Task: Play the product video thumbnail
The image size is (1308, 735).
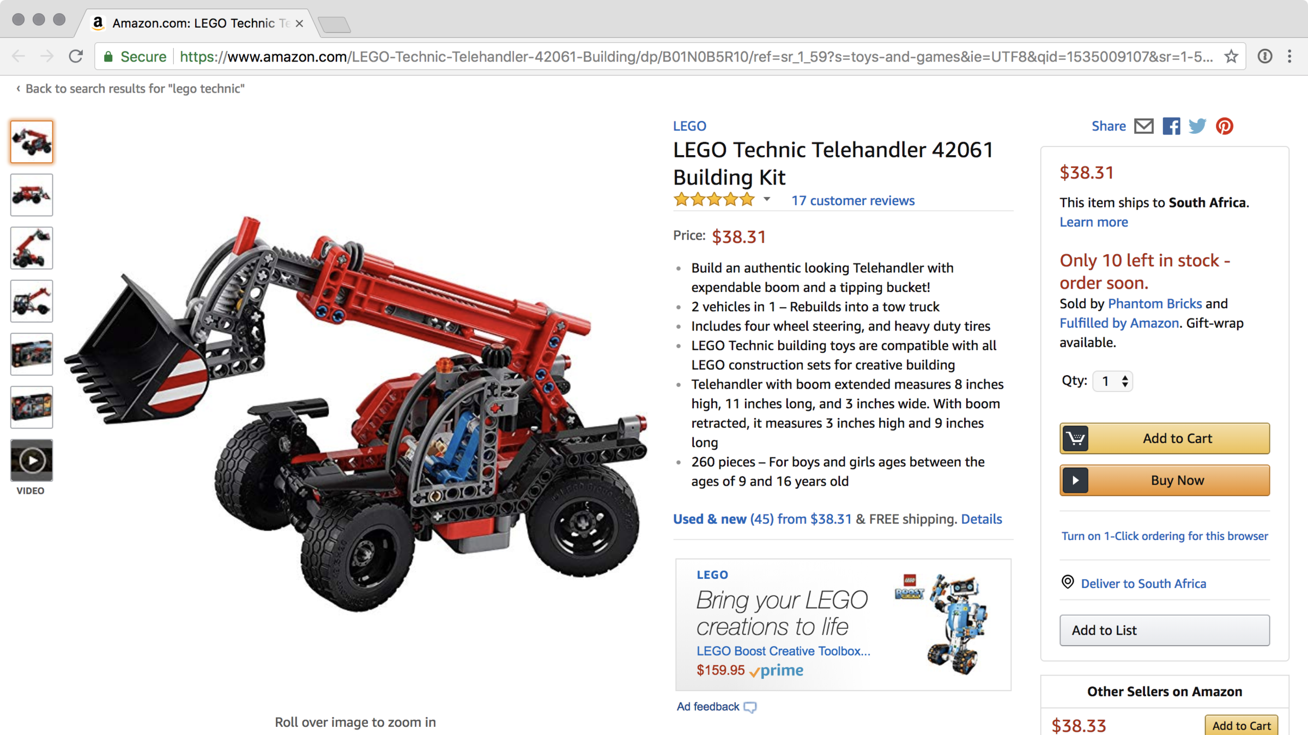Action: [32, 461]
